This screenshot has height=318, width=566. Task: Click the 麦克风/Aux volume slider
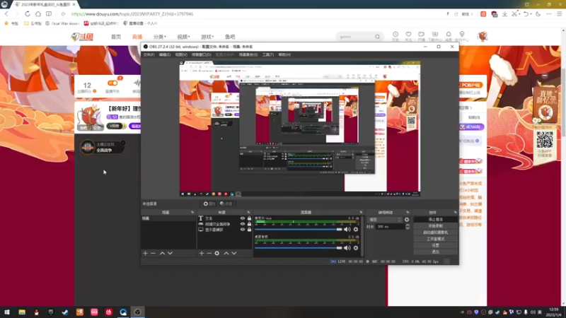click(x=299, y=229)
